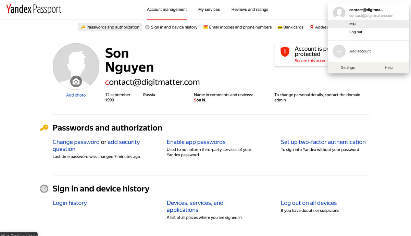411x236 pixels.
Task: Click Log out on all devices link
Action: click(x=309, y=203)
